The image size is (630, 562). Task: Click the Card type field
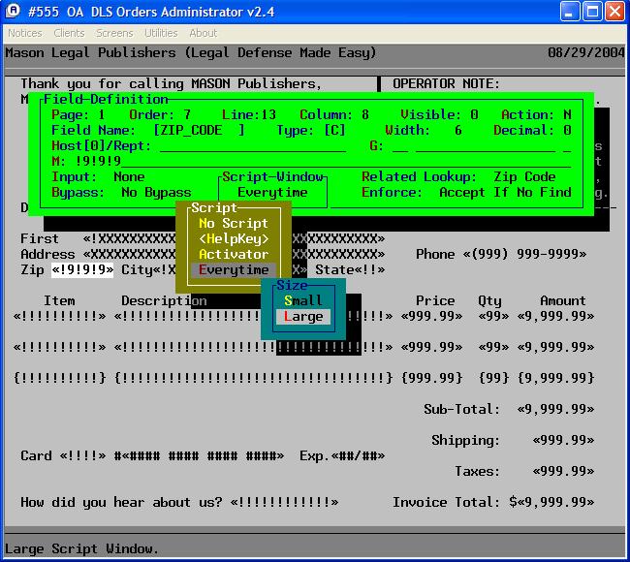pos(82,456)
